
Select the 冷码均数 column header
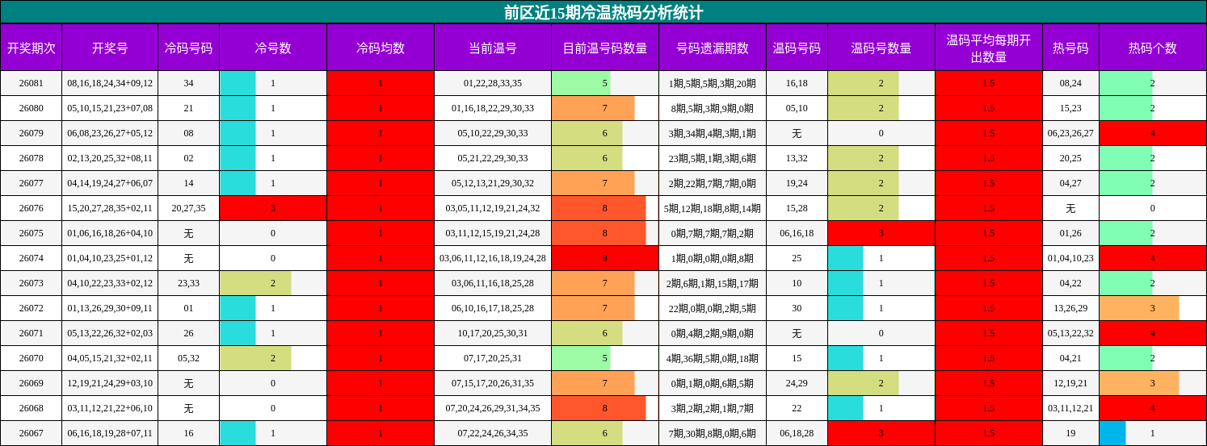pos(381,48)
